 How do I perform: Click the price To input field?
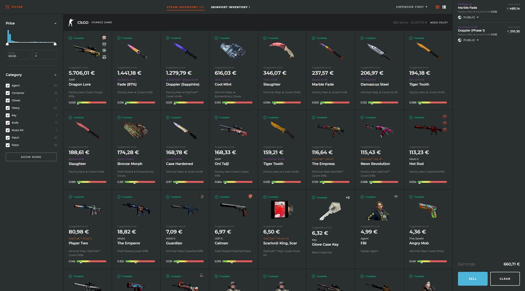[x=44, y=55]
